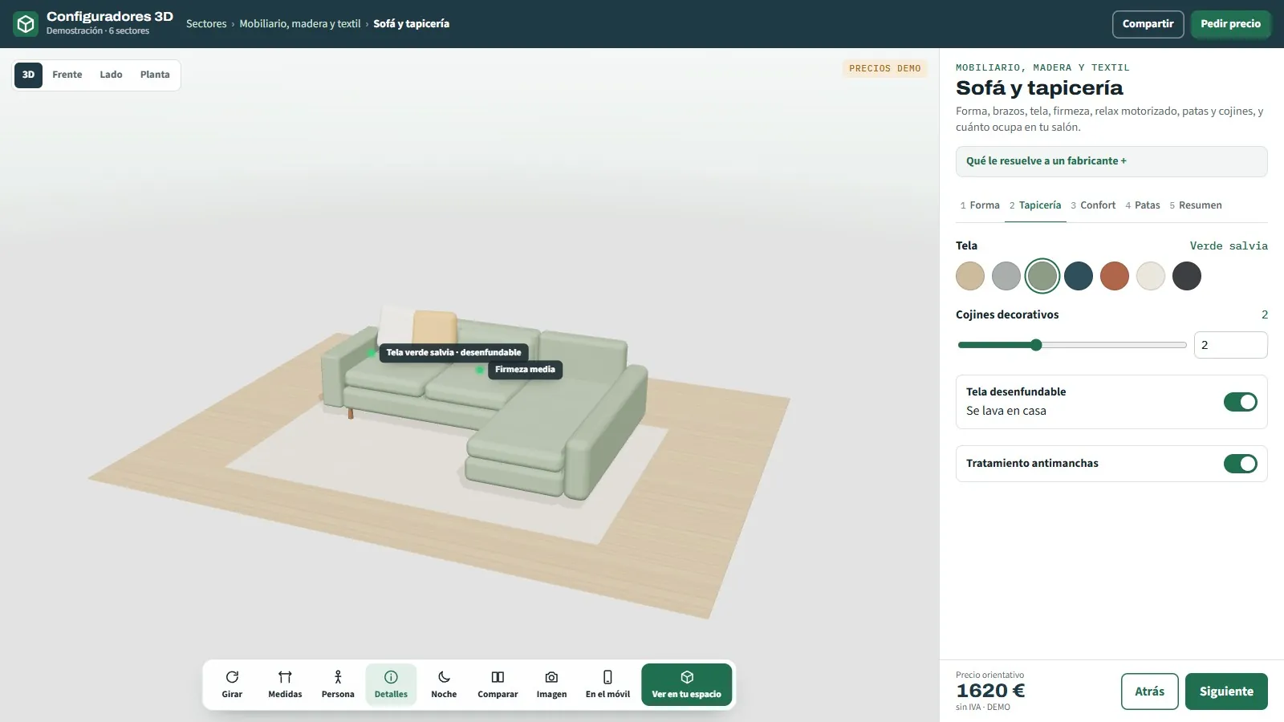Continue with Siguiente button
The width and height of the screenshot is (1284, 722).
point(1226,692)
